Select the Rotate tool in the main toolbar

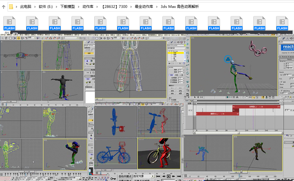click(22, 38)
